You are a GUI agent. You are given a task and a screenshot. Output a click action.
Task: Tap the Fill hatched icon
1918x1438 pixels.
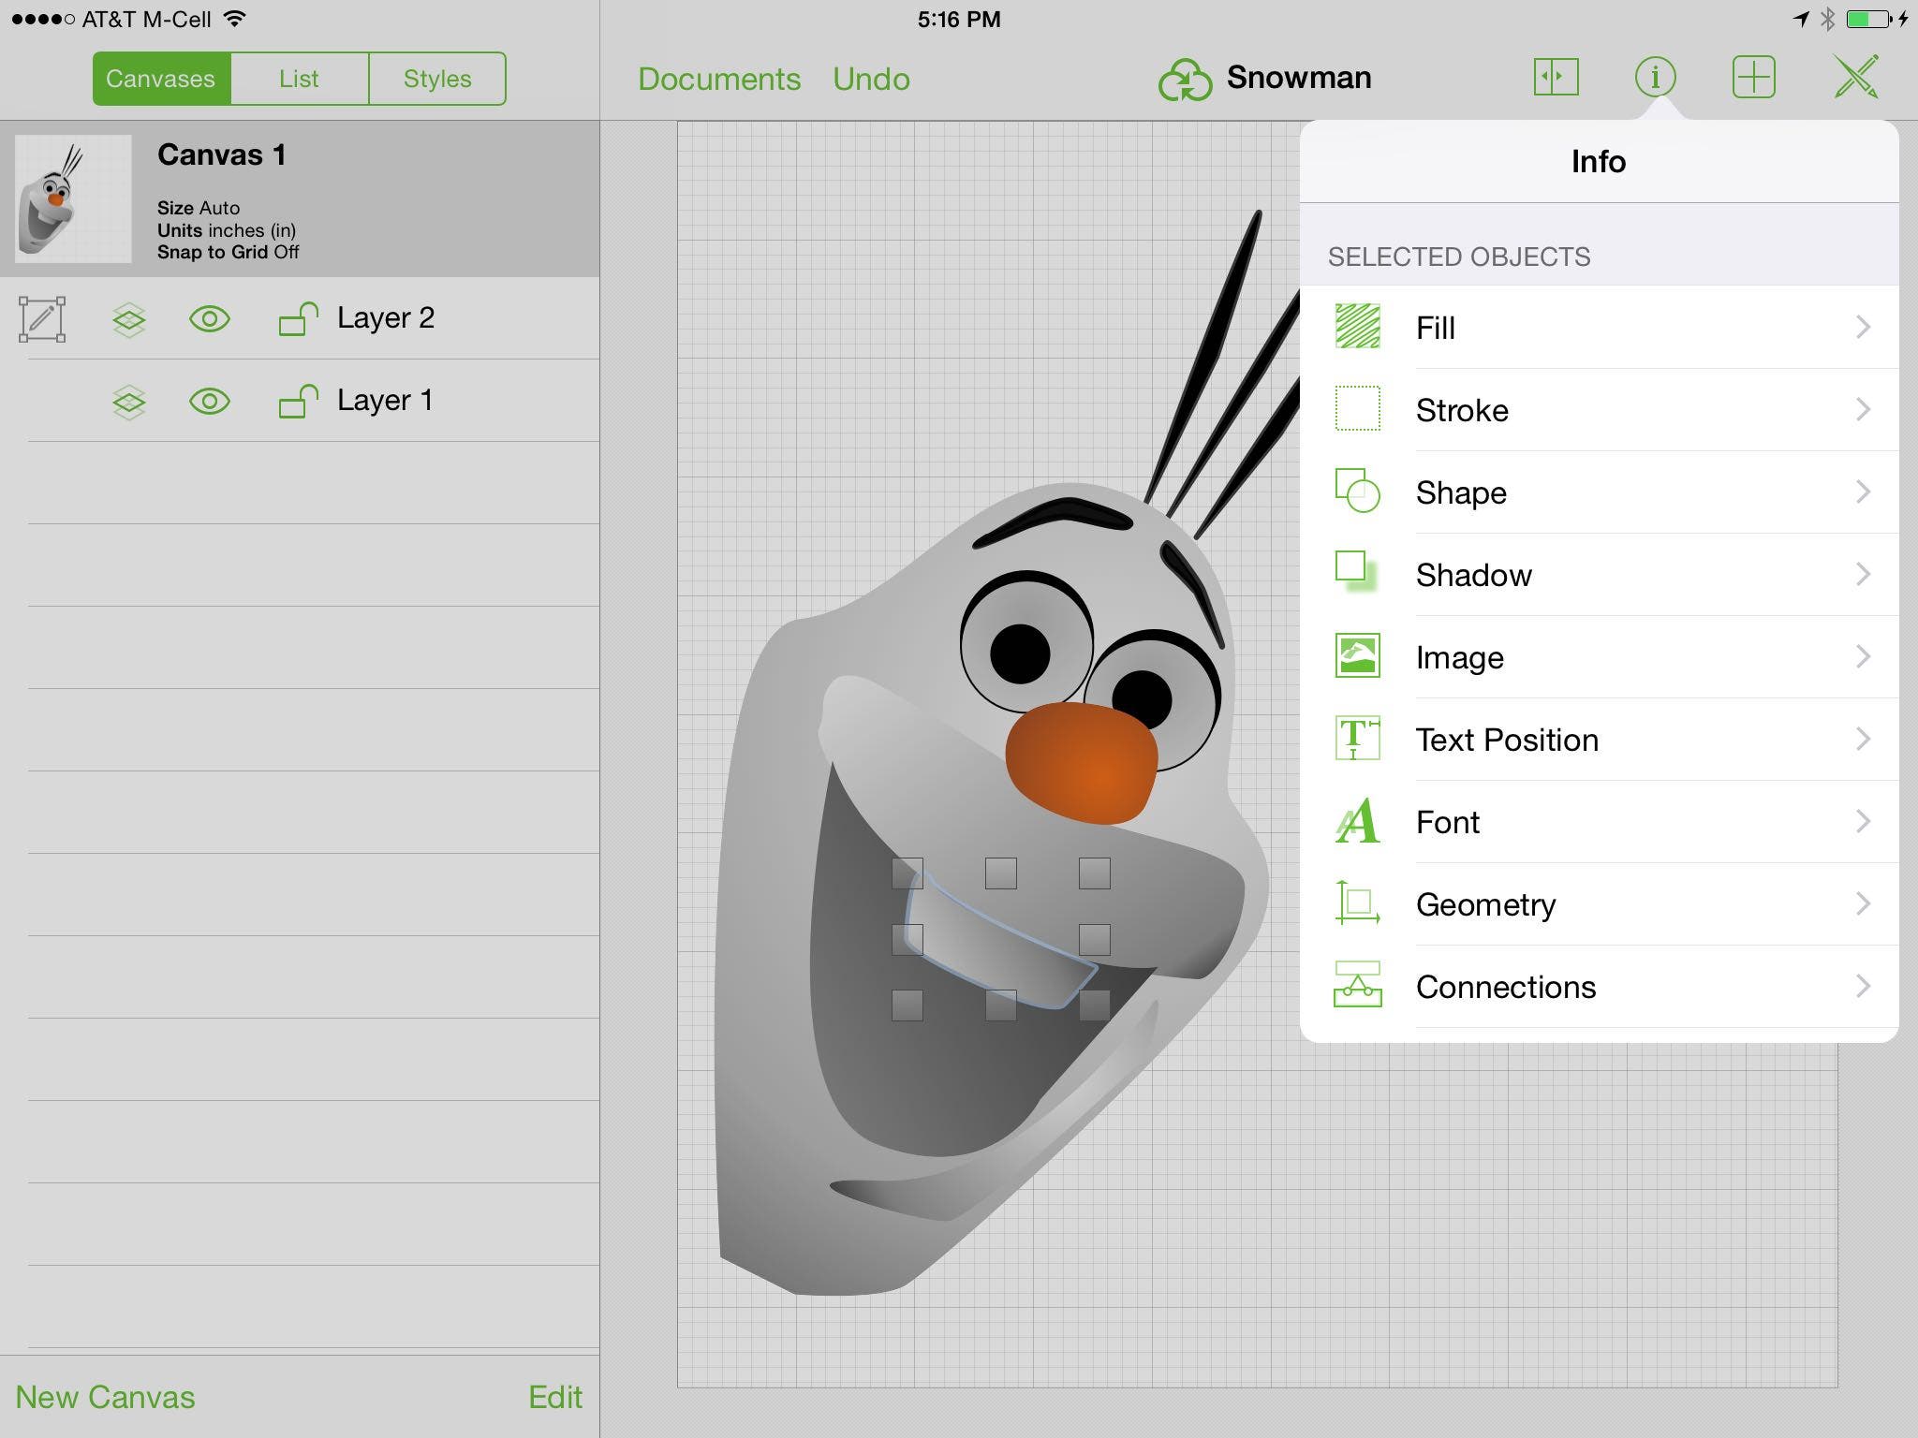pyautogui.click(x=1357, y=327)
